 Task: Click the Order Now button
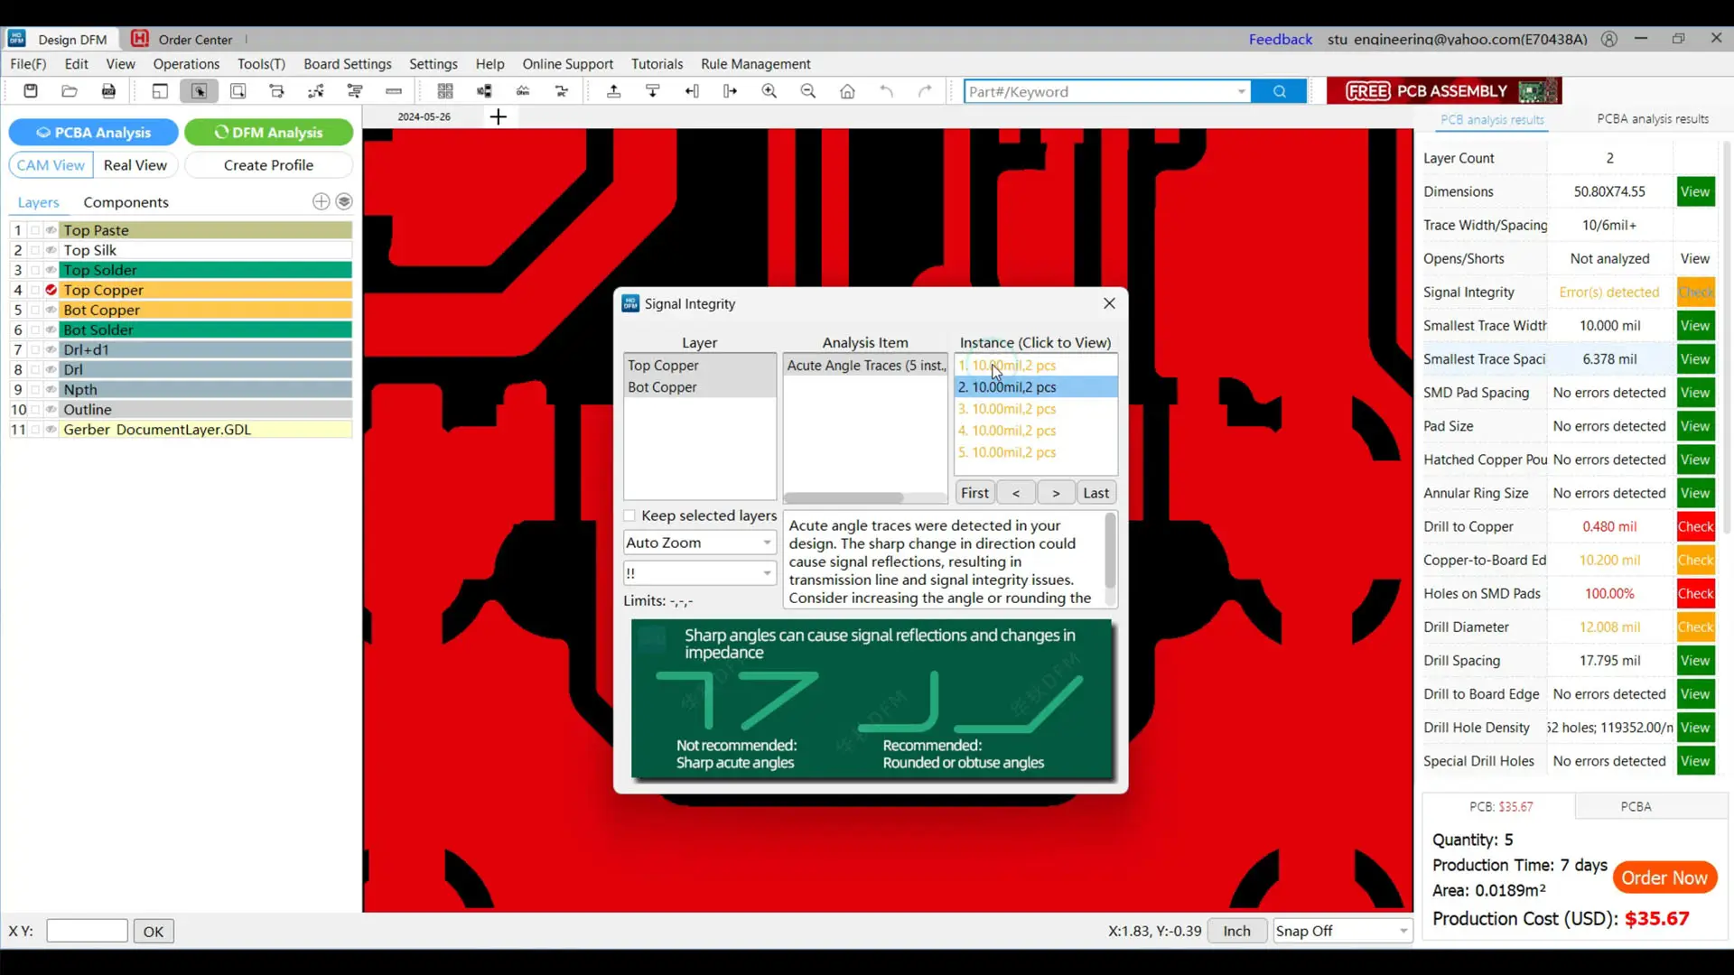point(1664,877)
